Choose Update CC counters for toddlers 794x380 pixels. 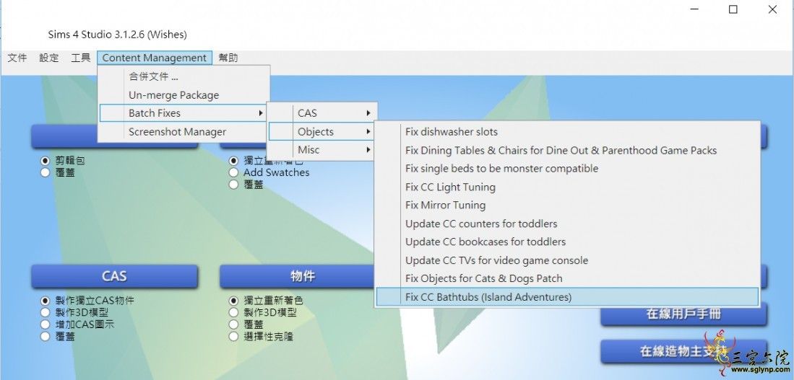[x=567, y=224]
